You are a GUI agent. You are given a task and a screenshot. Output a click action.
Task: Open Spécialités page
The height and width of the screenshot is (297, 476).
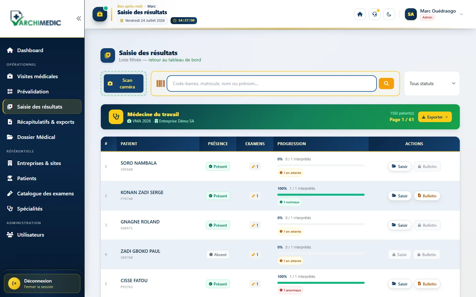pos(42,209)
